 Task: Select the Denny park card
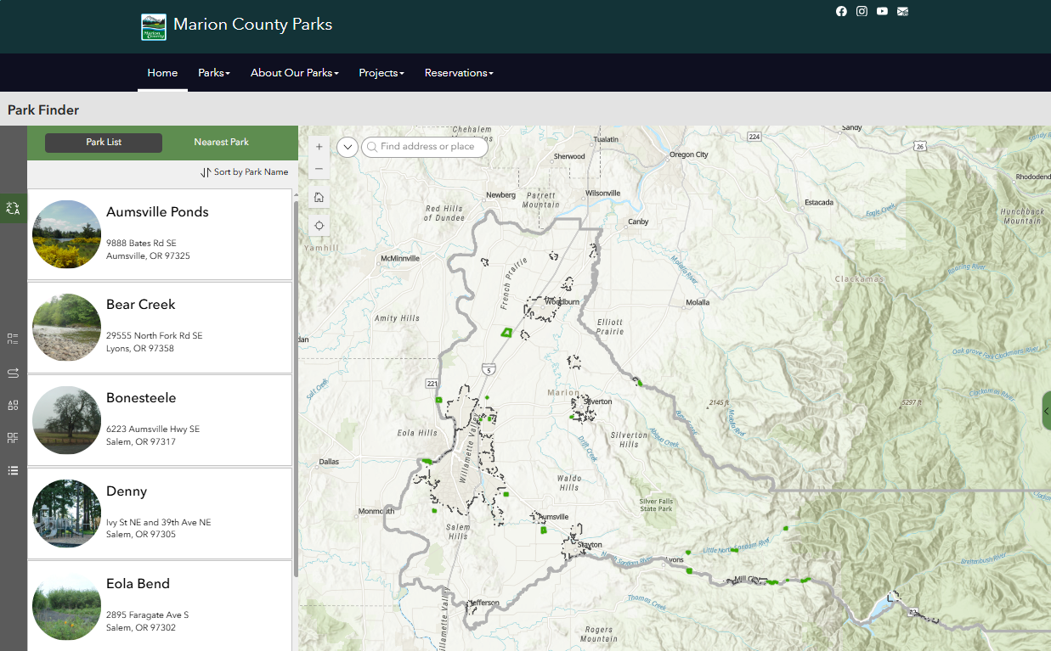coord(160,514)
